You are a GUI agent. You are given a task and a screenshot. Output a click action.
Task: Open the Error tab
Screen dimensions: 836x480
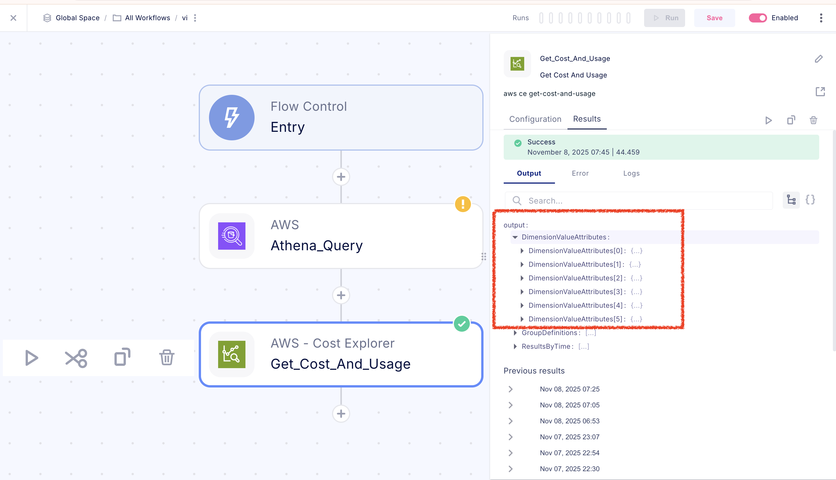coord(580,173)
